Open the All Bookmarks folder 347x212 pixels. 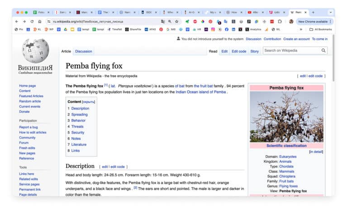[320, 29]
